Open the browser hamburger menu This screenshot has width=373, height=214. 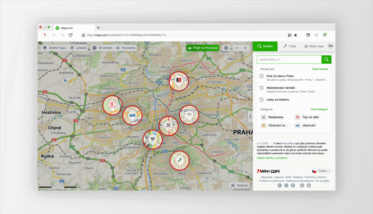pyautogui.click(x=325, y=35)
